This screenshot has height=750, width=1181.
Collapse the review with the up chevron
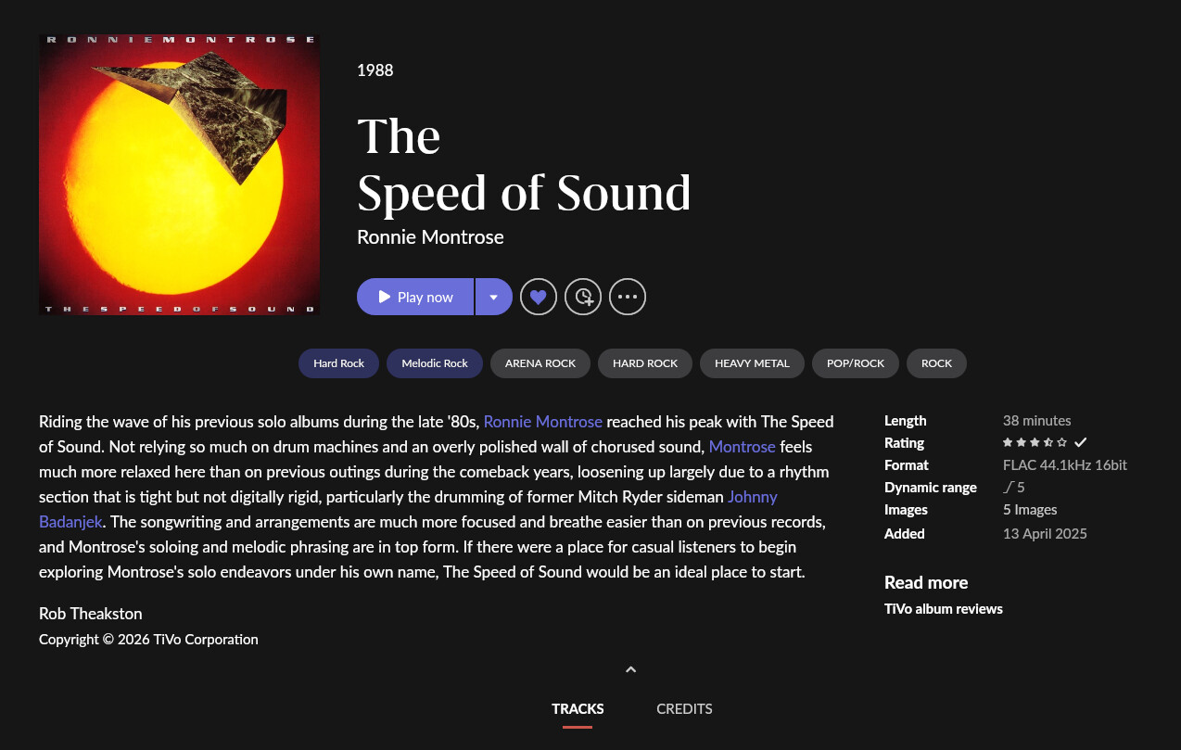[x=630, y=669]
